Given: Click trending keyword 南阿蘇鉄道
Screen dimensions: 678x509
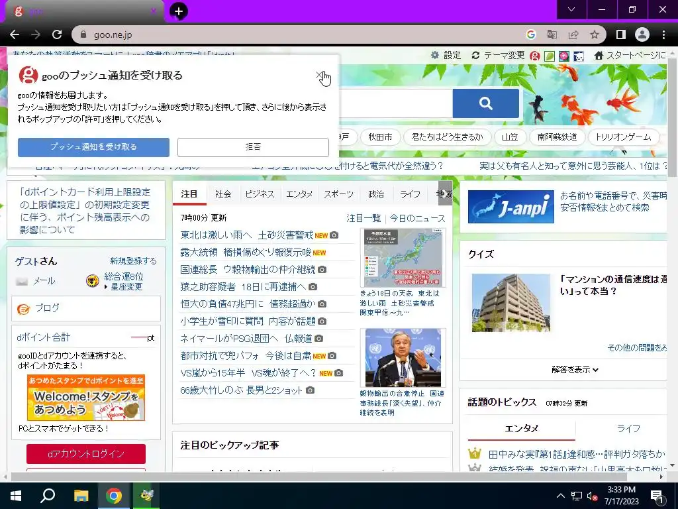Looking at the screenshot, I should coord(557,137).
